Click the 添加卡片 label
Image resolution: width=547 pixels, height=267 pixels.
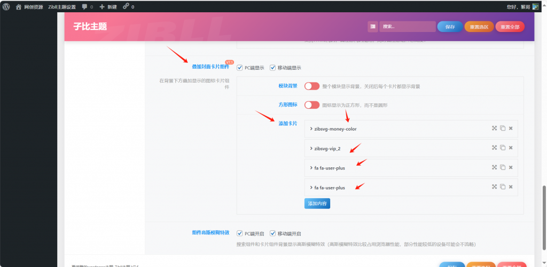[x=288, y=124]
